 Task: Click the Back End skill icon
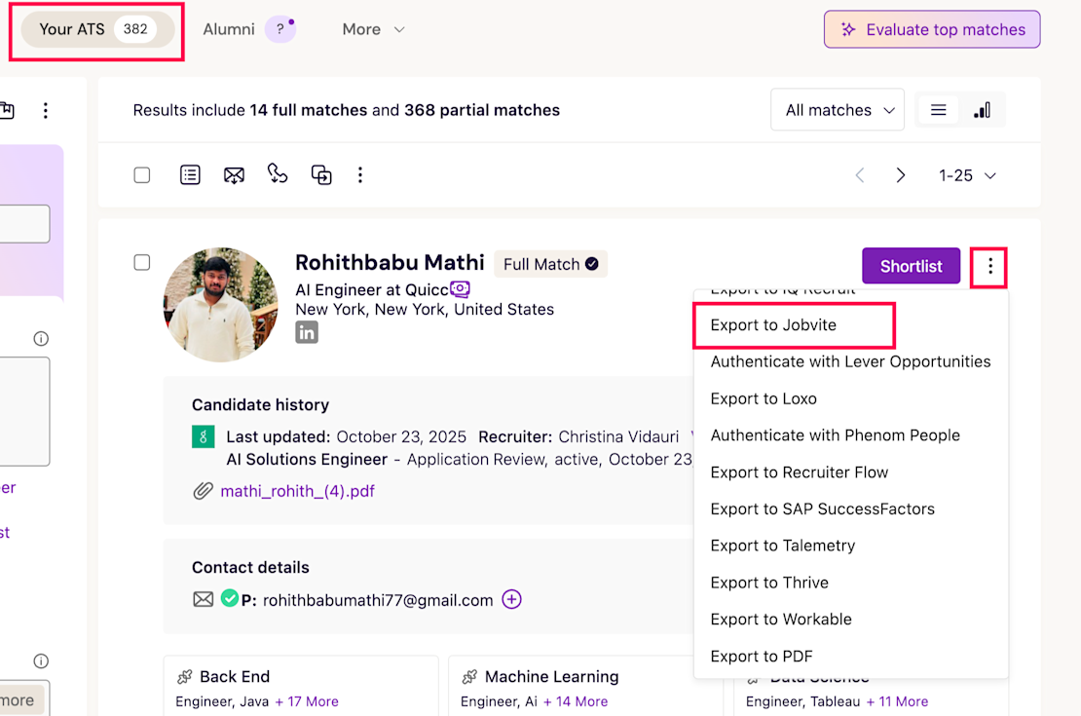185,677
